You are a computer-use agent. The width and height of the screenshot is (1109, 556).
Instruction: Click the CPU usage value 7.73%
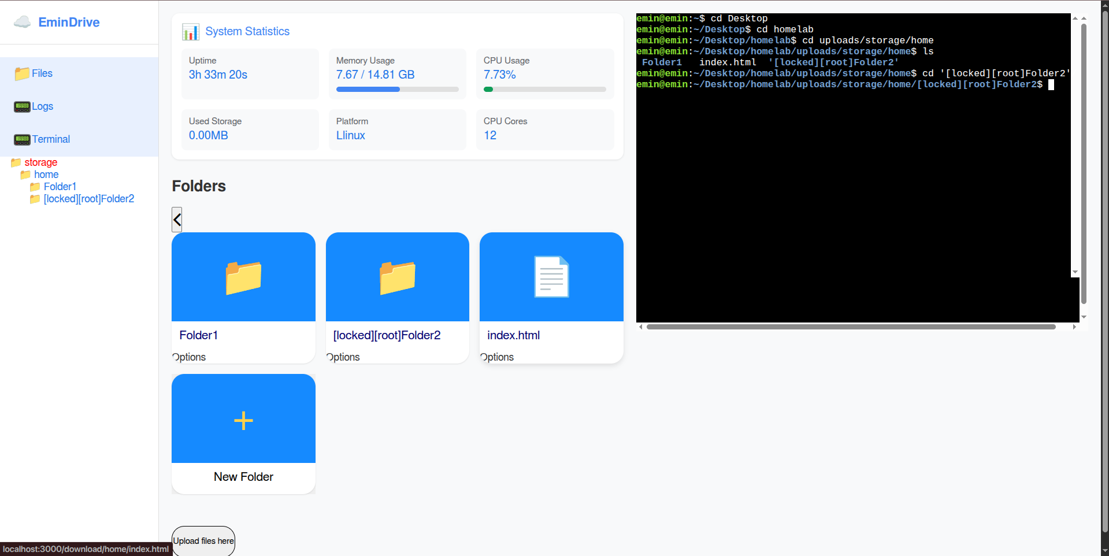point(500,75)
